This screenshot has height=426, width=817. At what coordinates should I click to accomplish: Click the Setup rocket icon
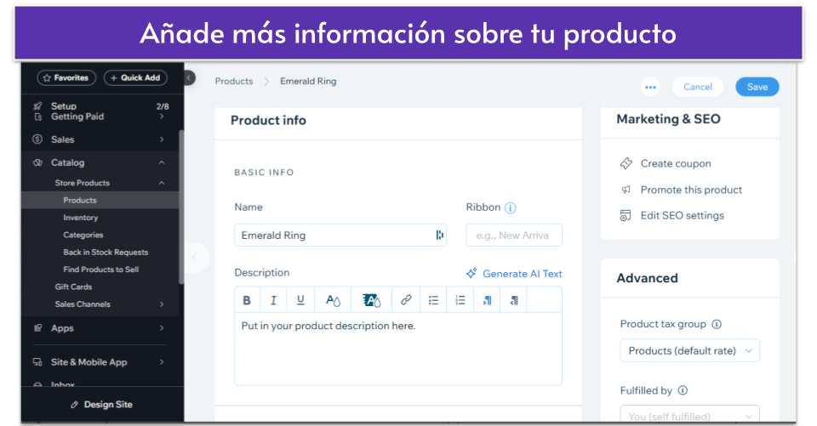pos(37,105)
